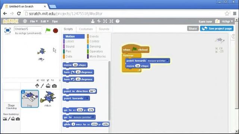Click See project page button

217,29
